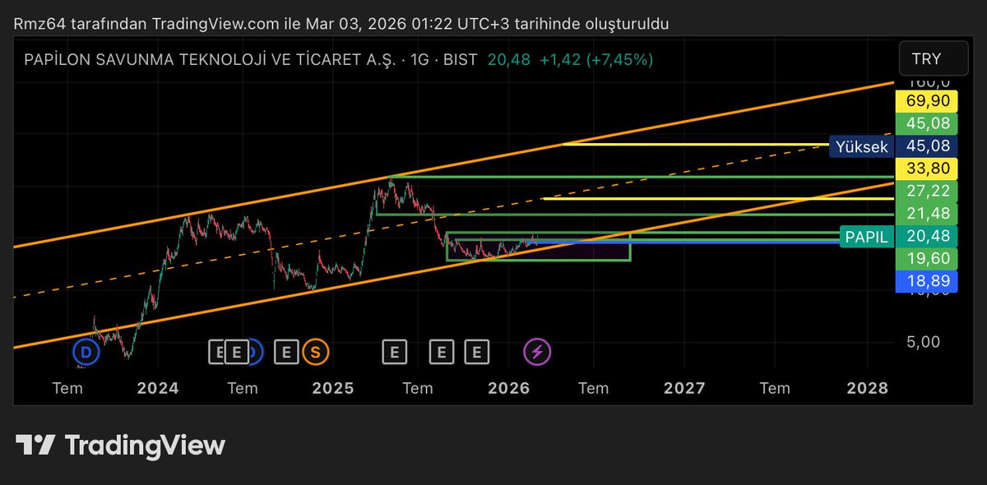The height and width of the screenshot is (485, 987).
Task: Click the E earnings marker beside the orange S
Action: [286, 353]
